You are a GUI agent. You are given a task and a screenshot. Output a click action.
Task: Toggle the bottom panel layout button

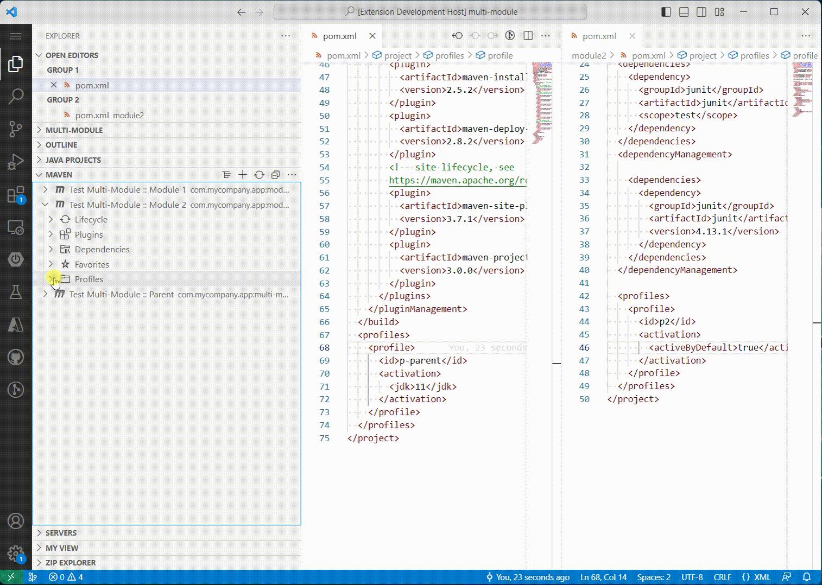[x=684, y=12]
